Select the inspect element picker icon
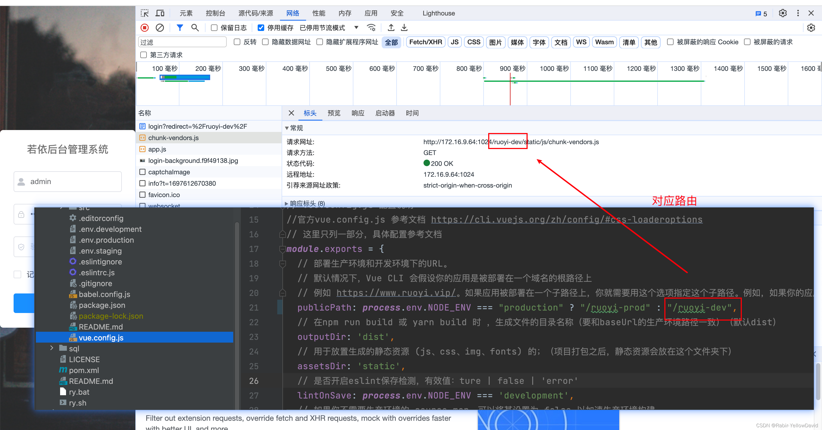Screen dimensions: 822x430 click(145, 13)
